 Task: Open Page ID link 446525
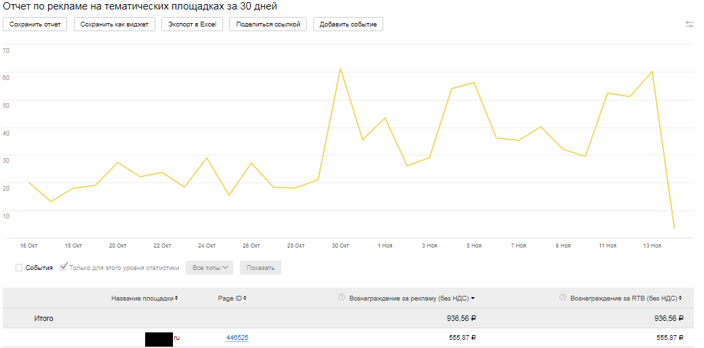click(x=237, y=338)
